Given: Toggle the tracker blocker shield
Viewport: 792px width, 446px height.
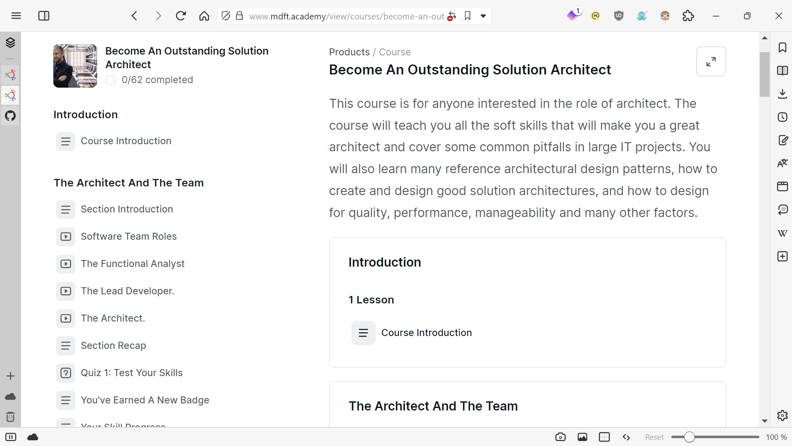Looking at the screenshot, I should (226, 16).
